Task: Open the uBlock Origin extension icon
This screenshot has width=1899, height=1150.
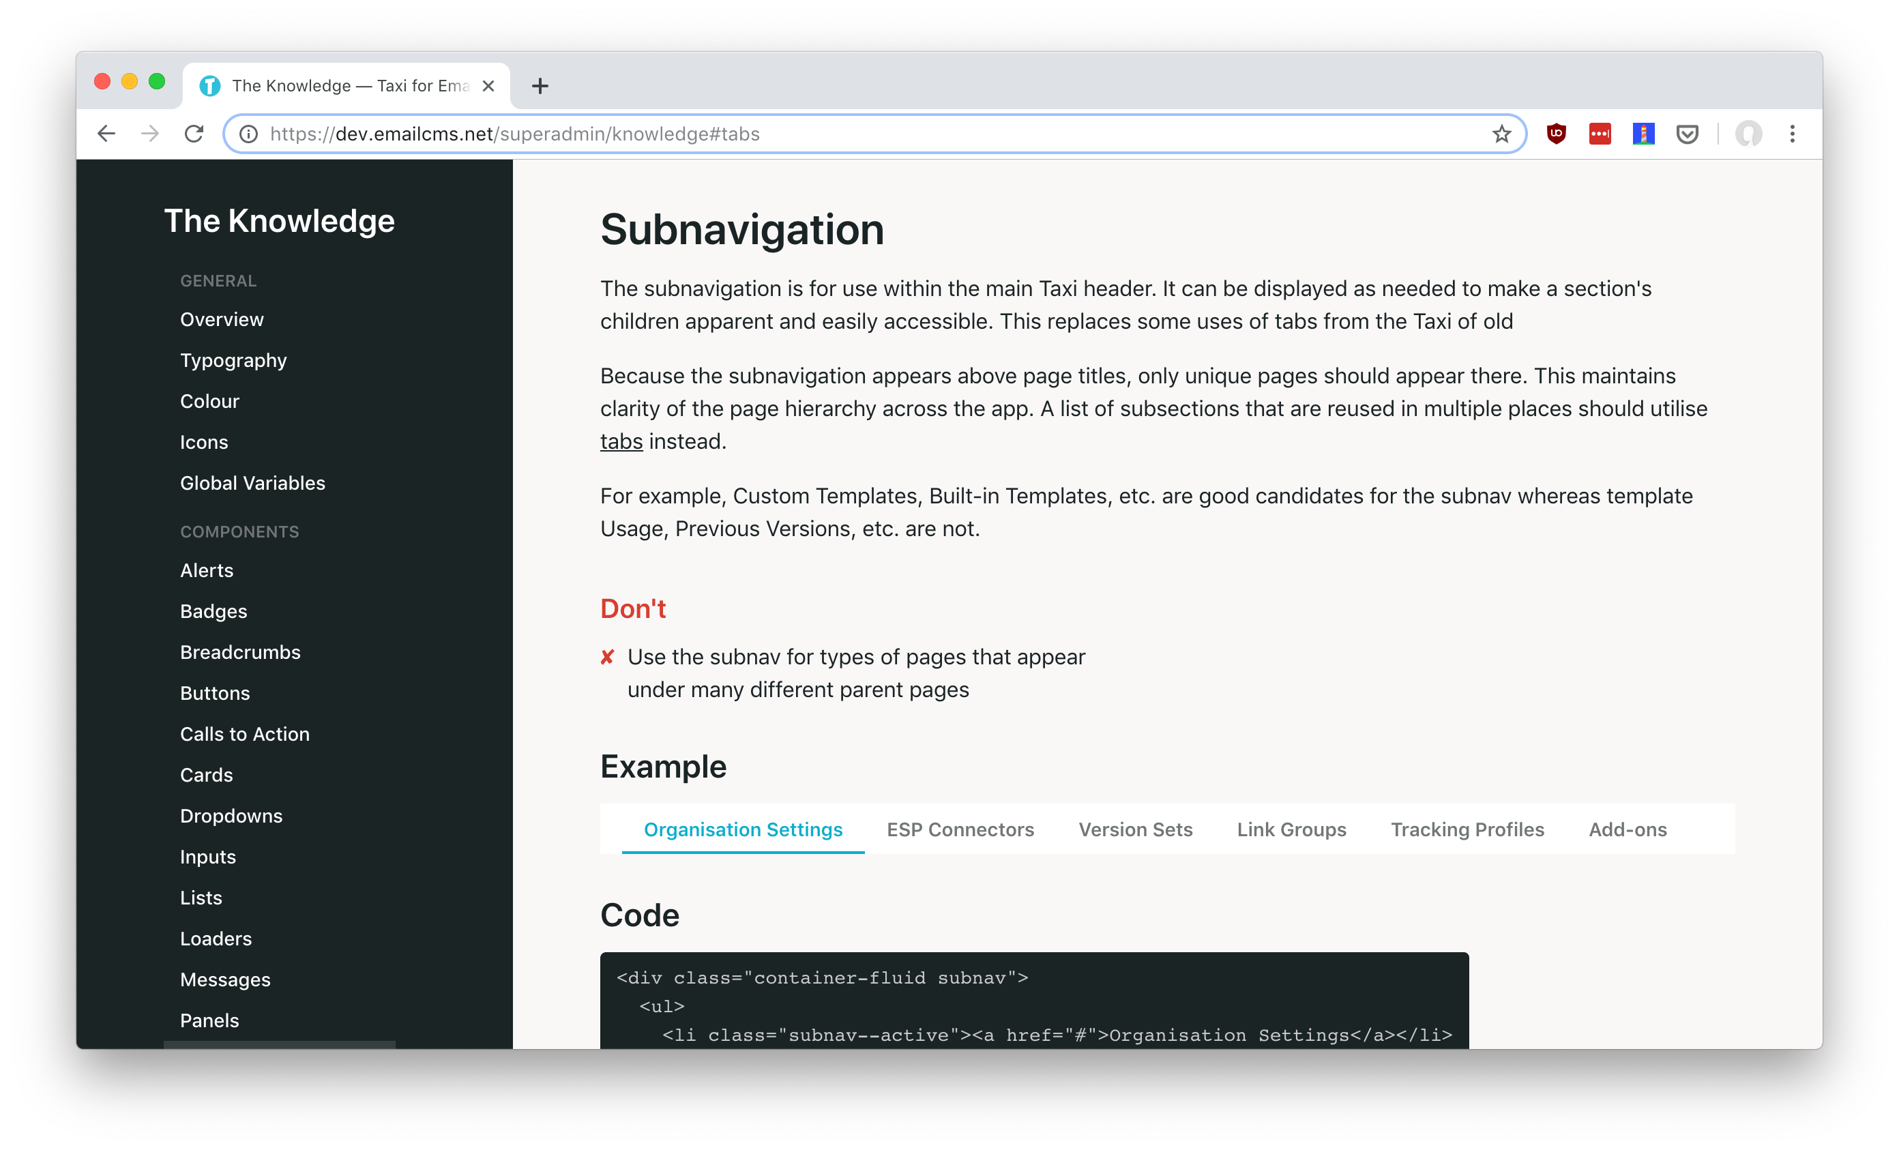Action: [x=1556, y=134]
